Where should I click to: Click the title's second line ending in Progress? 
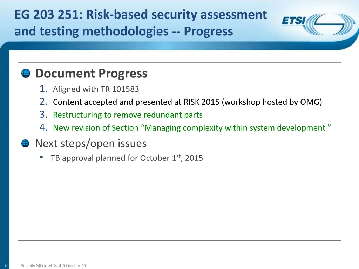pyautogui.click(x=123, y=32)
